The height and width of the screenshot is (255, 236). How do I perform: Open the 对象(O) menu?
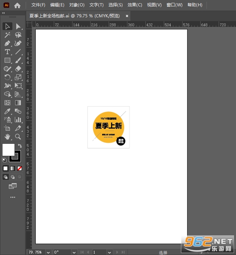pos(77,5)
